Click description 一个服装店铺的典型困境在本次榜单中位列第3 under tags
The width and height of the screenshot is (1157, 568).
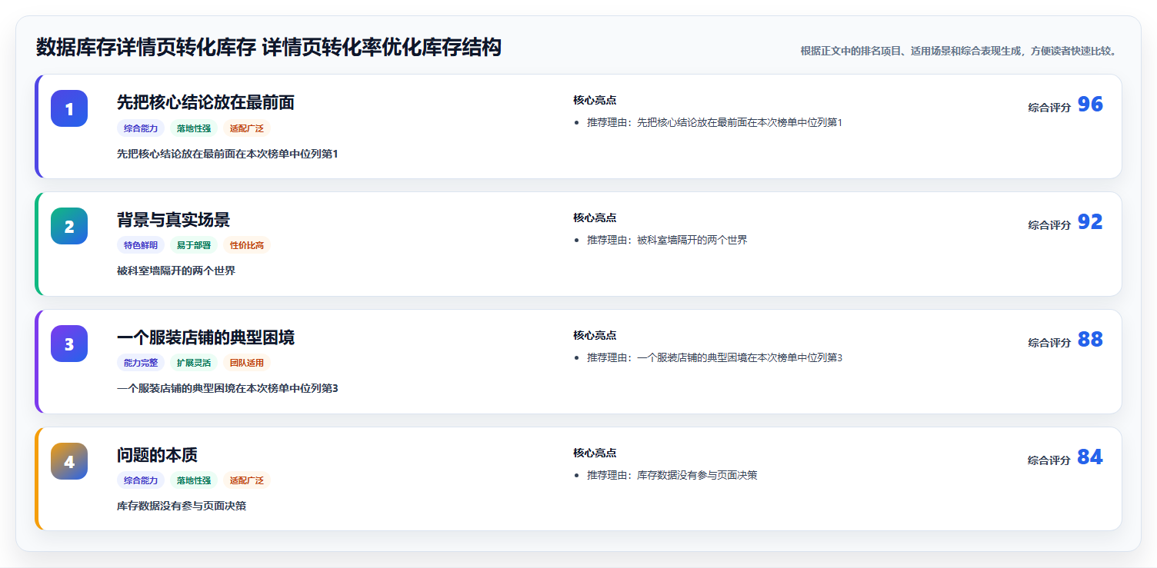(x=228, y=388)
